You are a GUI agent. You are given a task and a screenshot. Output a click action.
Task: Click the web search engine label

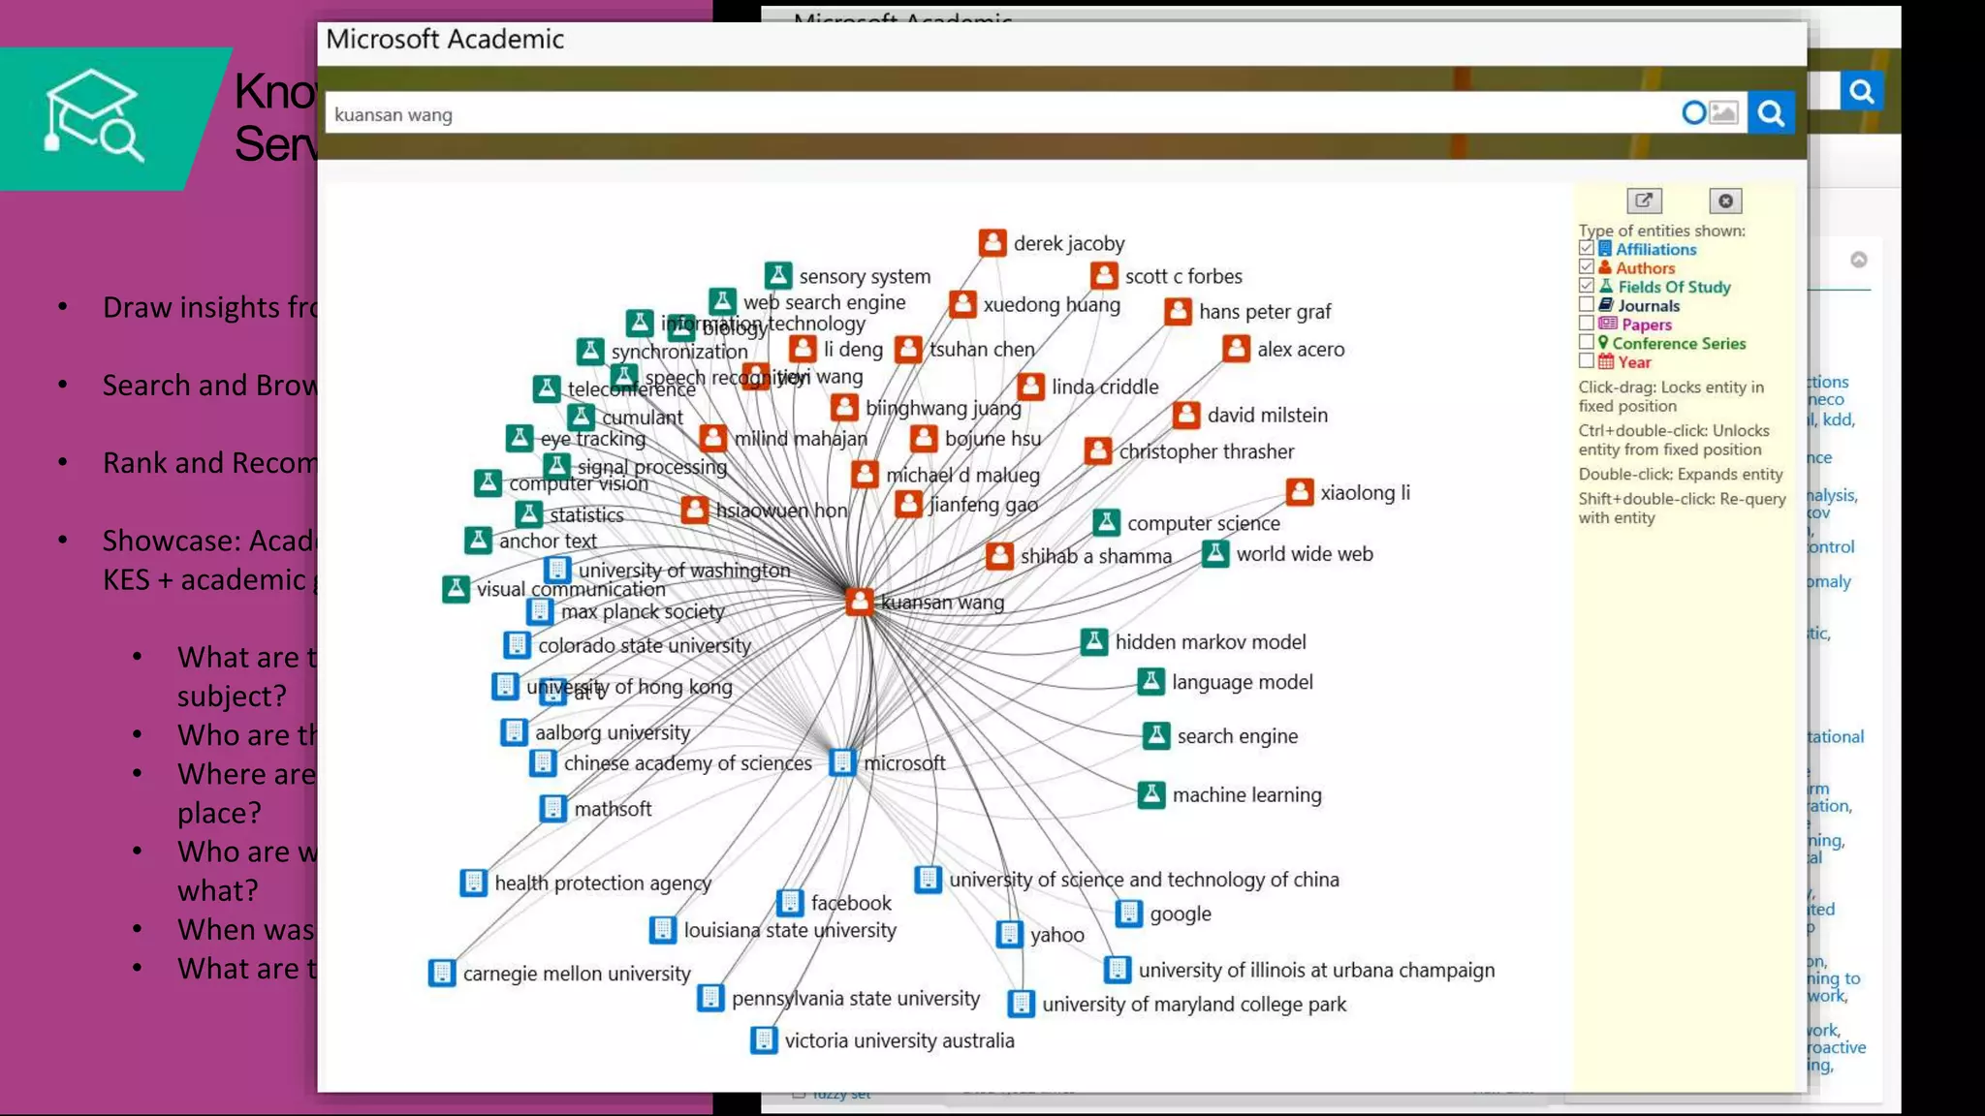tap(825, 302)
